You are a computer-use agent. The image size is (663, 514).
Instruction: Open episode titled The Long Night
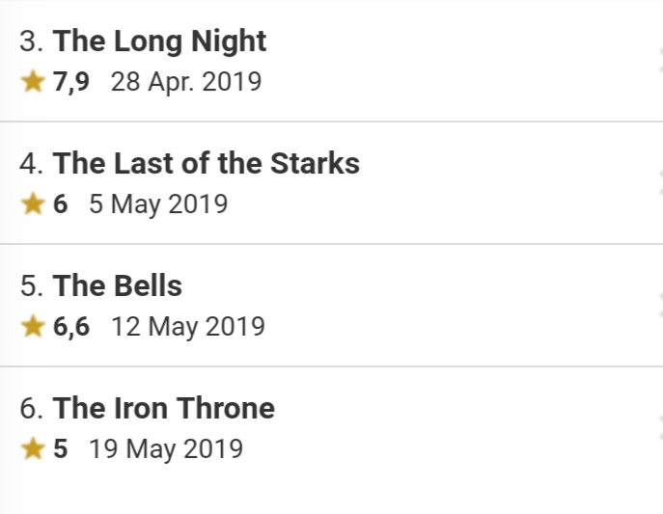[159, 41]
